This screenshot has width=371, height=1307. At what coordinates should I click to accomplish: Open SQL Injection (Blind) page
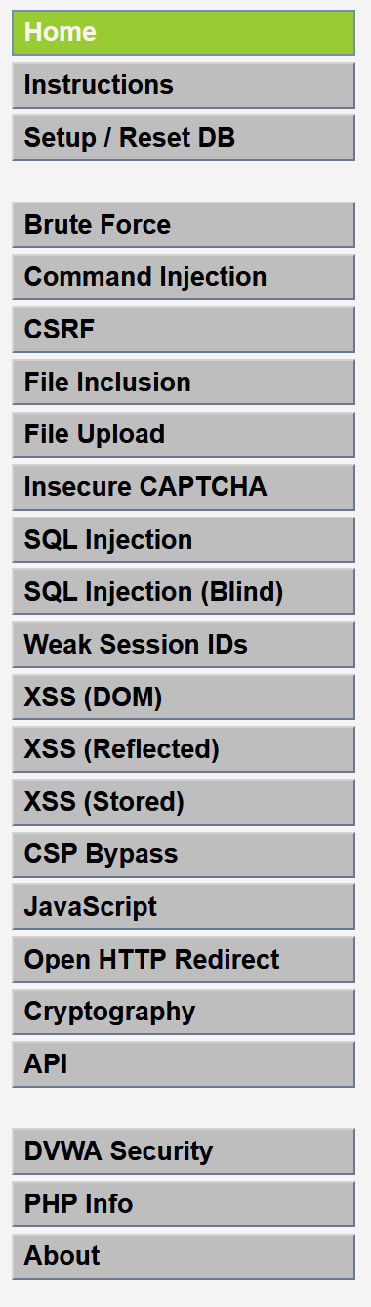click(184, 592)
